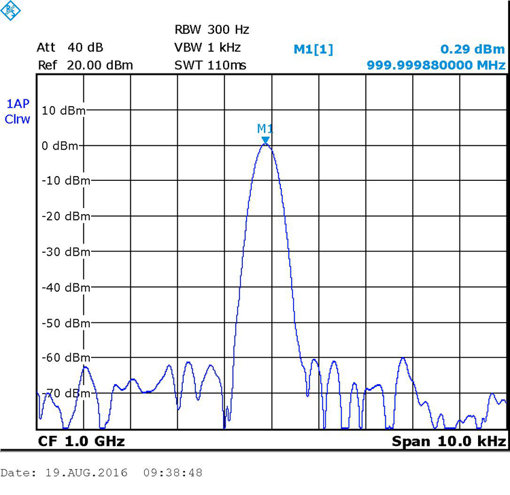The image size is (510, 495).
Task: Click the 0.29 dBm marker level value
Action: 473,49
